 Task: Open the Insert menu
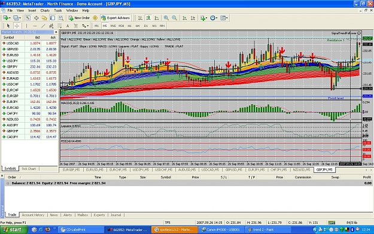(32, 11)
